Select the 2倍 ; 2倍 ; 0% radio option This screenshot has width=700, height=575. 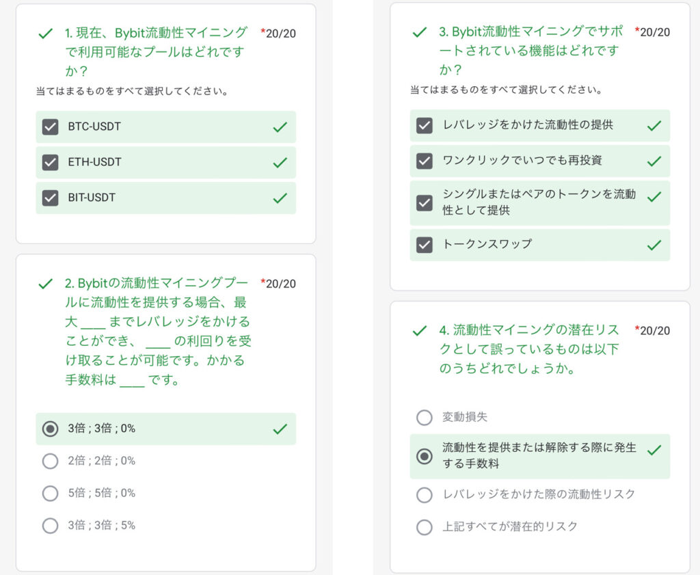[x=50, y=461]
